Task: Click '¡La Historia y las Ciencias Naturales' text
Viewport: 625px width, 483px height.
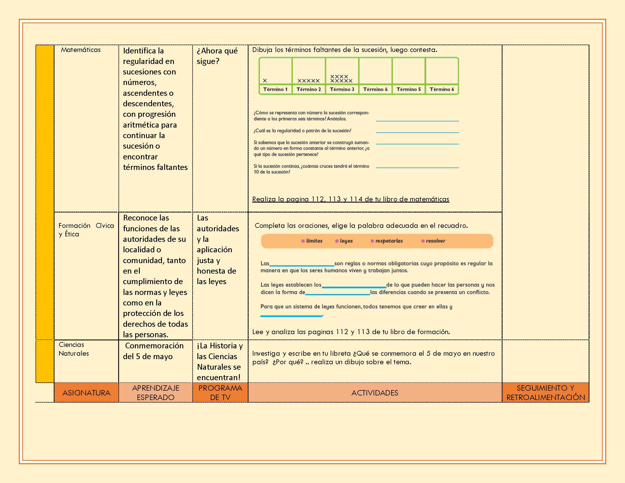Action: (220, 362)
